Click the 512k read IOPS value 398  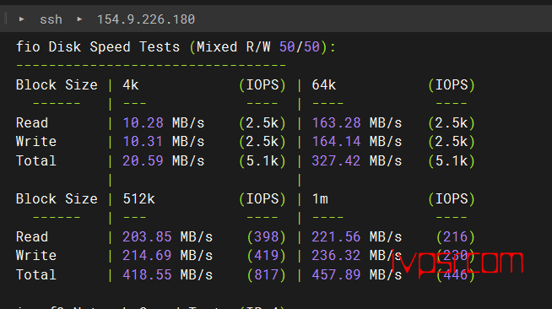pos(267,237)
